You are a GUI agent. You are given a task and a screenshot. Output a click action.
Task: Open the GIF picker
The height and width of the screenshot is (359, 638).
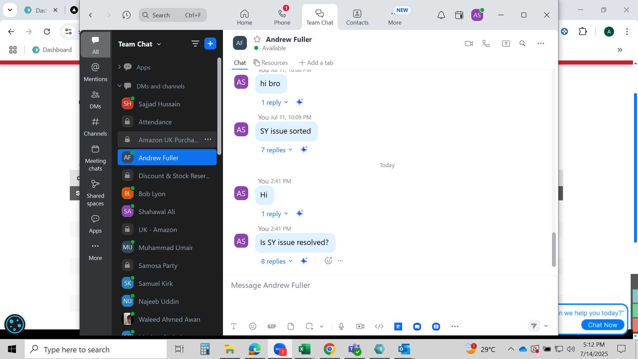(x=271, y=326)
